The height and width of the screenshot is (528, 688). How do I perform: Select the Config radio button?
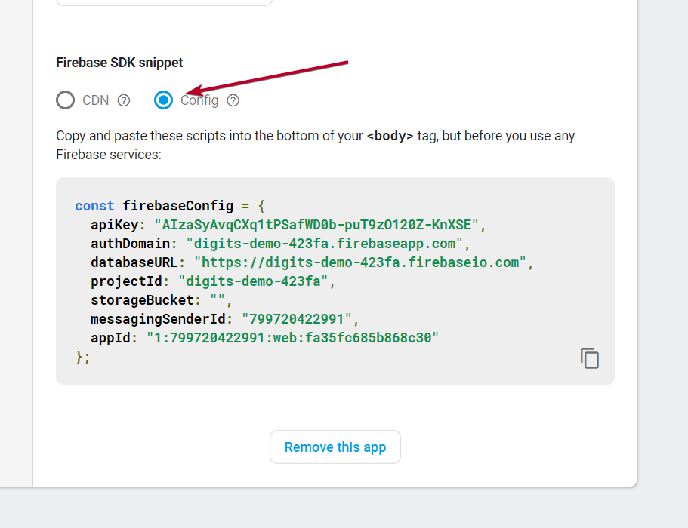(x=163, y=100)
